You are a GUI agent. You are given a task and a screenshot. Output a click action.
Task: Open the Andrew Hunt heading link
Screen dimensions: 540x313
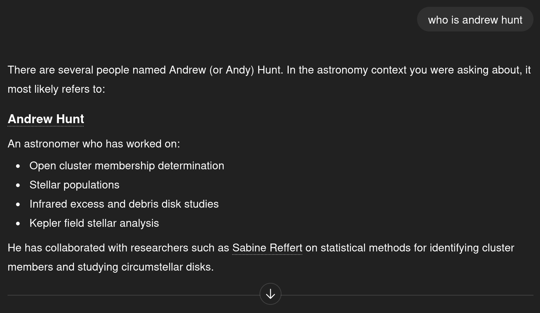click(x=46, y=119)
